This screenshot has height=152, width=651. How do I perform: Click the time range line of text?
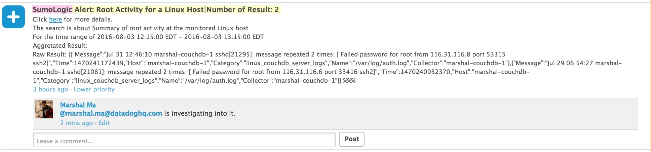[148, 37]
